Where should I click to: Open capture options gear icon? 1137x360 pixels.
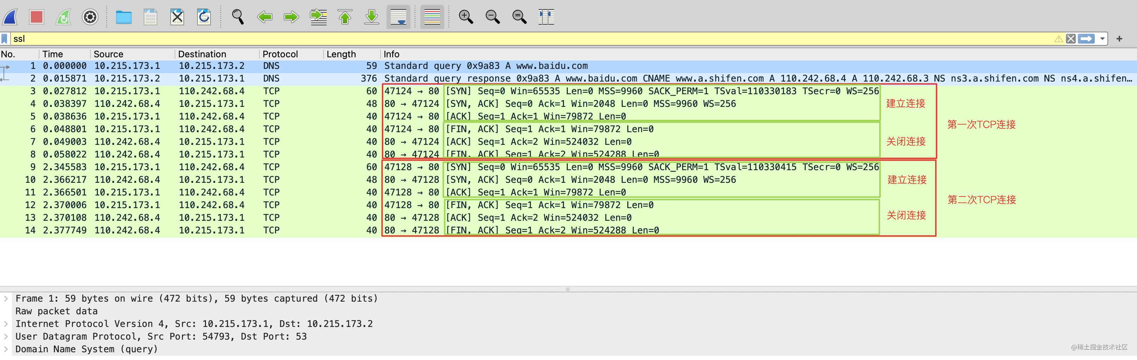pos(90,17)
